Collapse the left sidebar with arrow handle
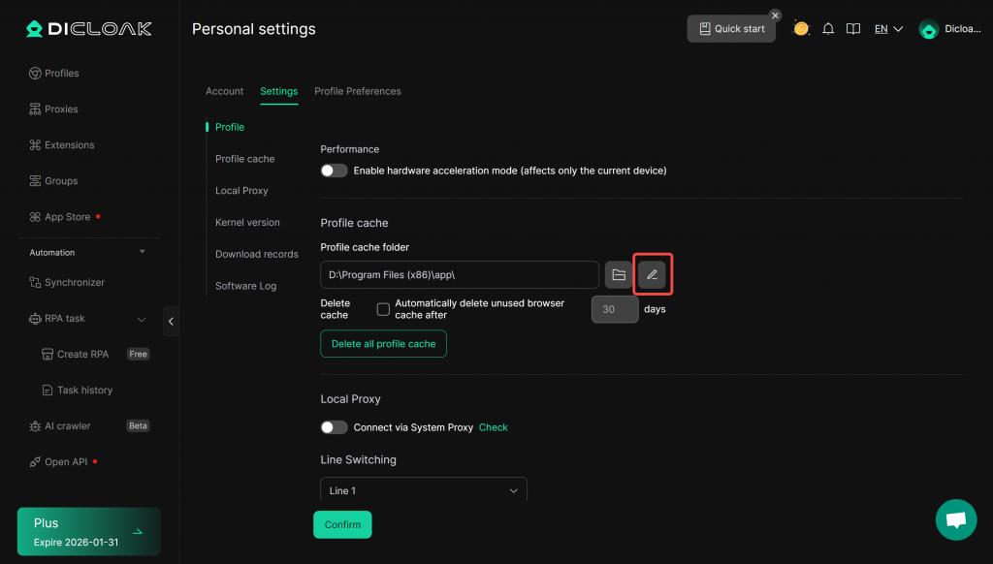 (171, 321)
